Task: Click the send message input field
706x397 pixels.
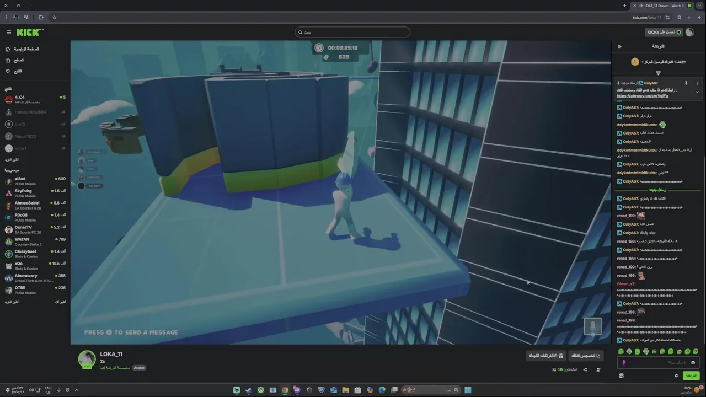Action: click(x=658, y=362)
